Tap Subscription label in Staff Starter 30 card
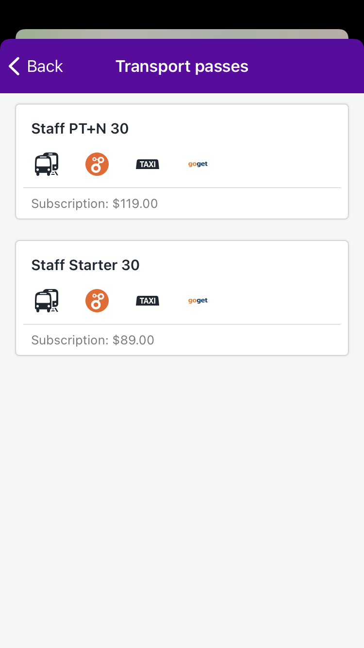The image size is (364, 648). pos(70,340)
